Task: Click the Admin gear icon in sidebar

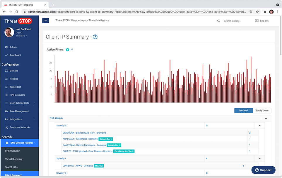Action: click(x=6, y=47)
